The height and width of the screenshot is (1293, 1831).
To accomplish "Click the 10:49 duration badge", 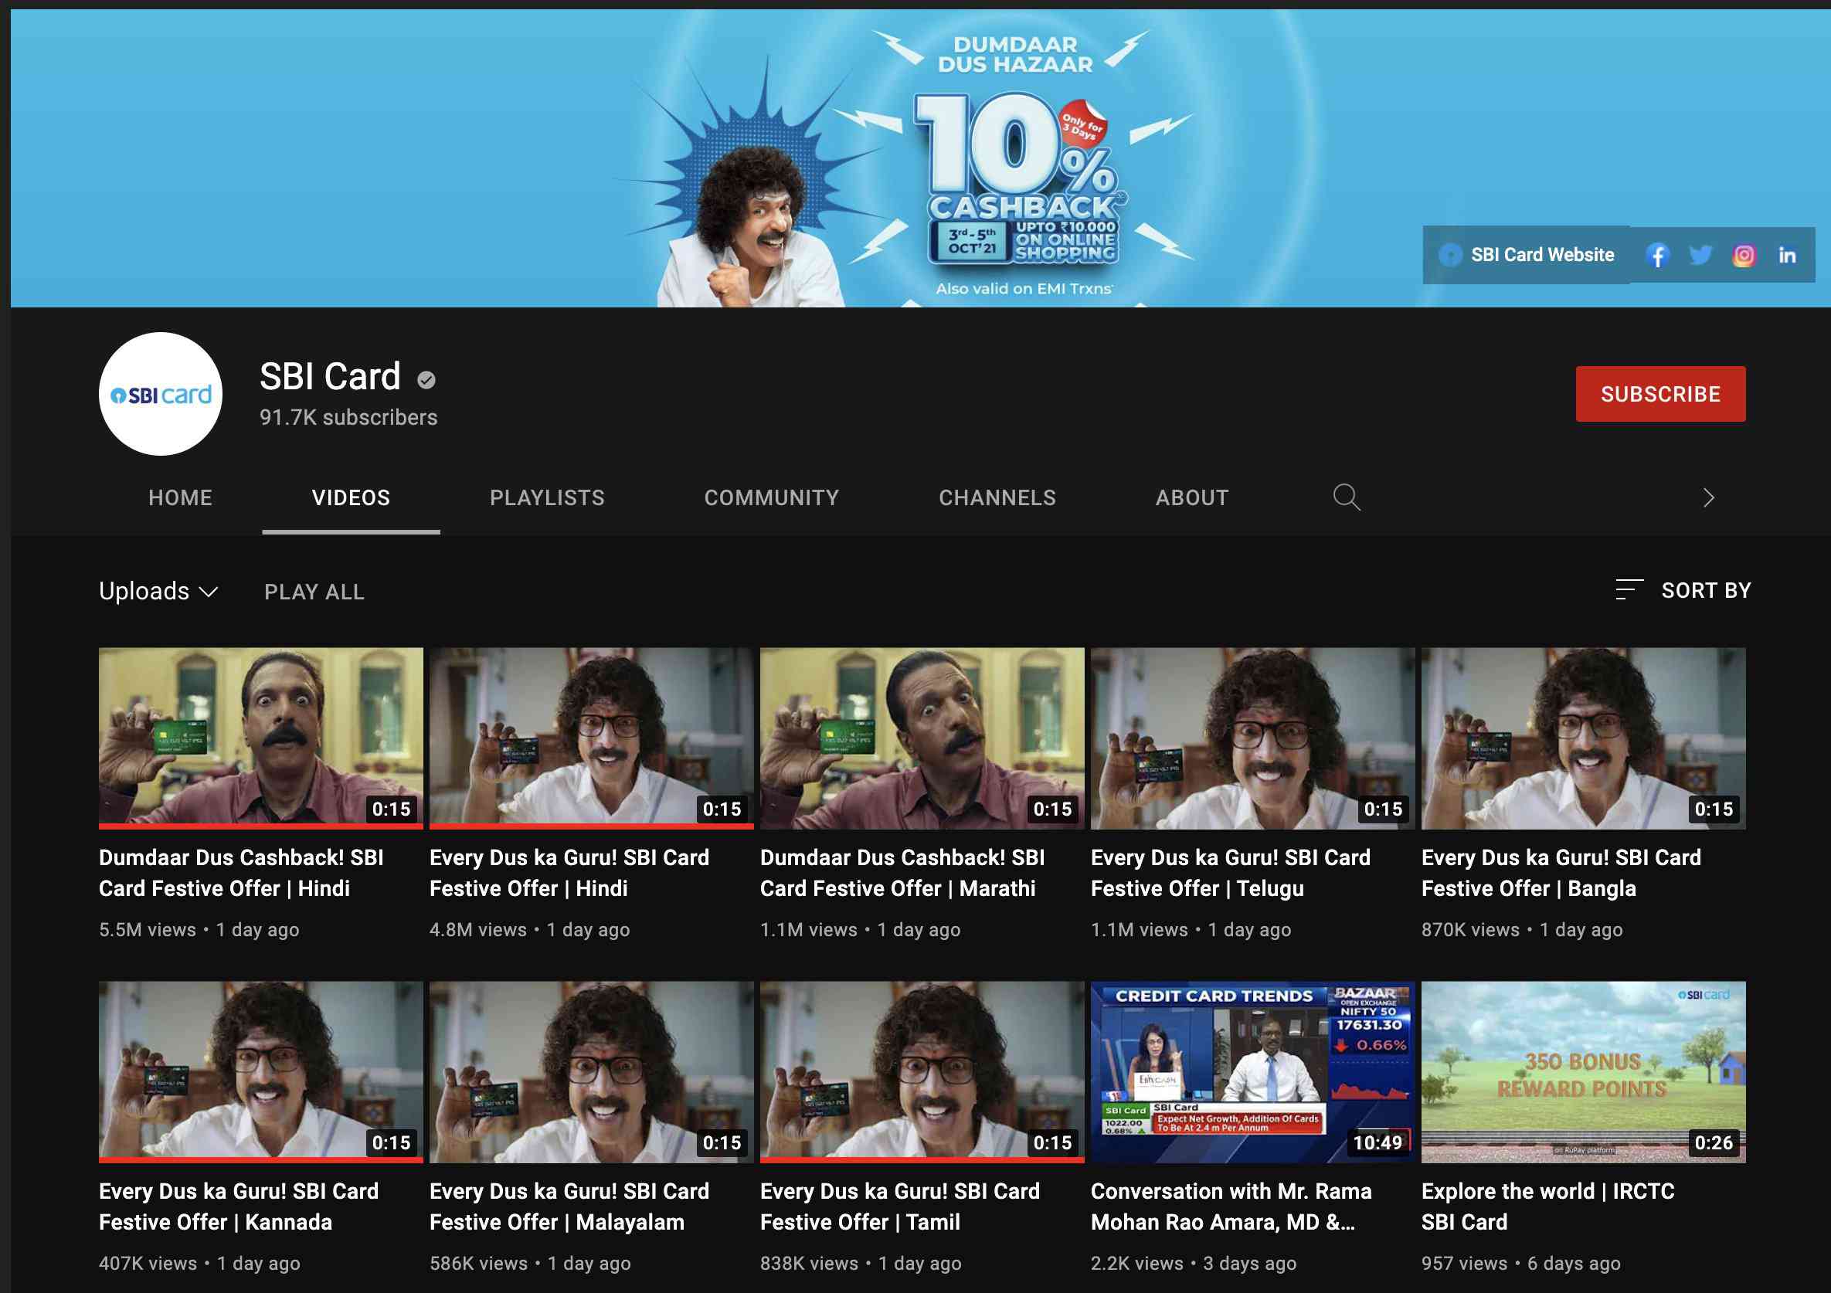I will (x=1377, y=1142).
